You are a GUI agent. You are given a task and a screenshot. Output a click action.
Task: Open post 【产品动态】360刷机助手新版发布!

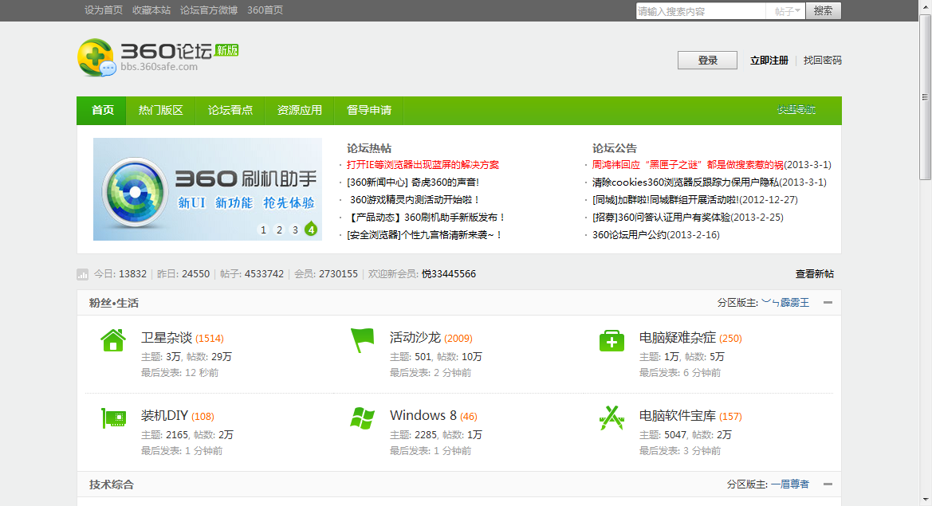tap(427, 218)
